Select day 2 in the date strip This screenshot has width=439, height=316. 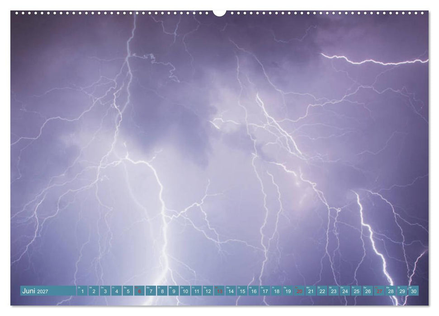[x=94, y=291]
